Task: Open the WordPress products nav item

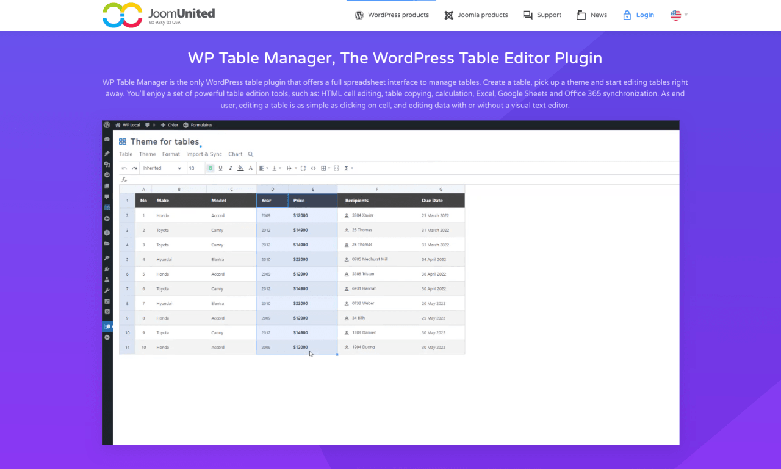Action: [x=392, y=15]
